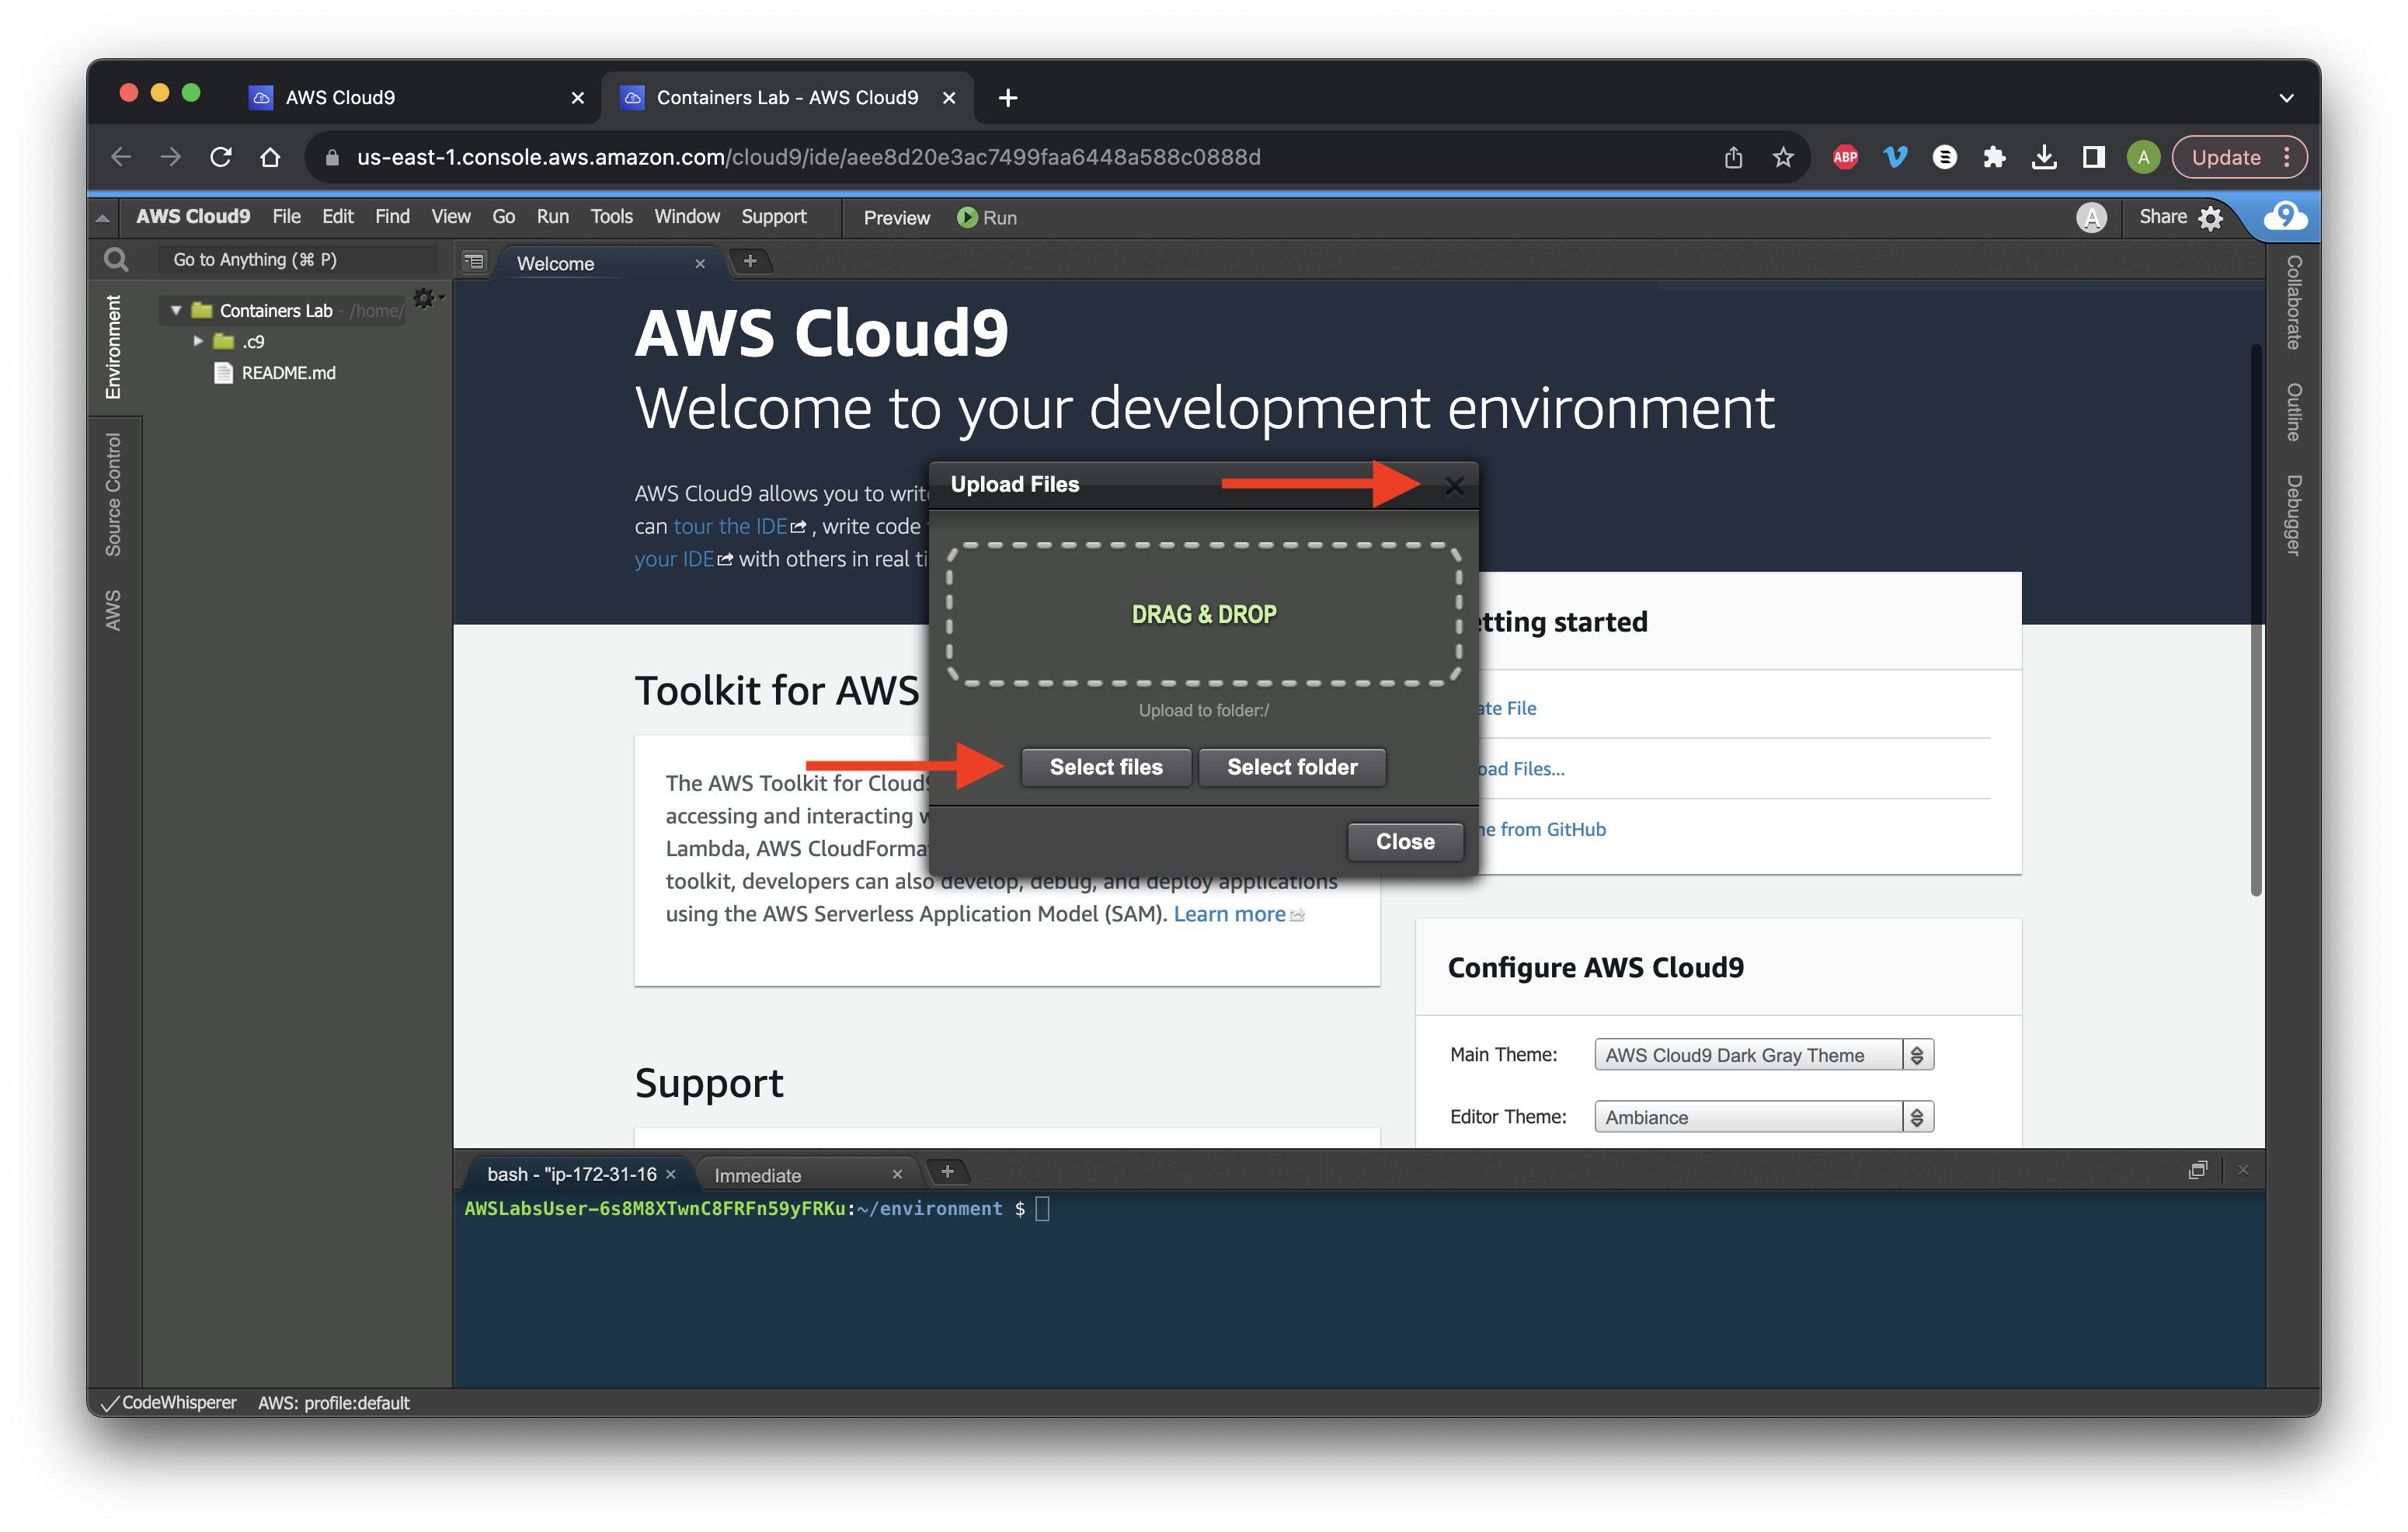Click the browser share page icon
The image size is (2408, 1532).
[x=1733, y=157]
